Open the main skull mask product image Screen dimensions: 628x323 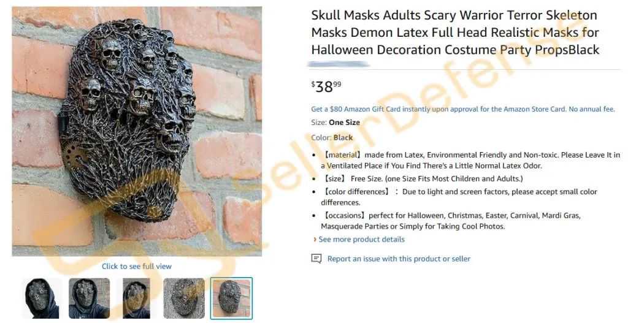(x=137, y=131)
